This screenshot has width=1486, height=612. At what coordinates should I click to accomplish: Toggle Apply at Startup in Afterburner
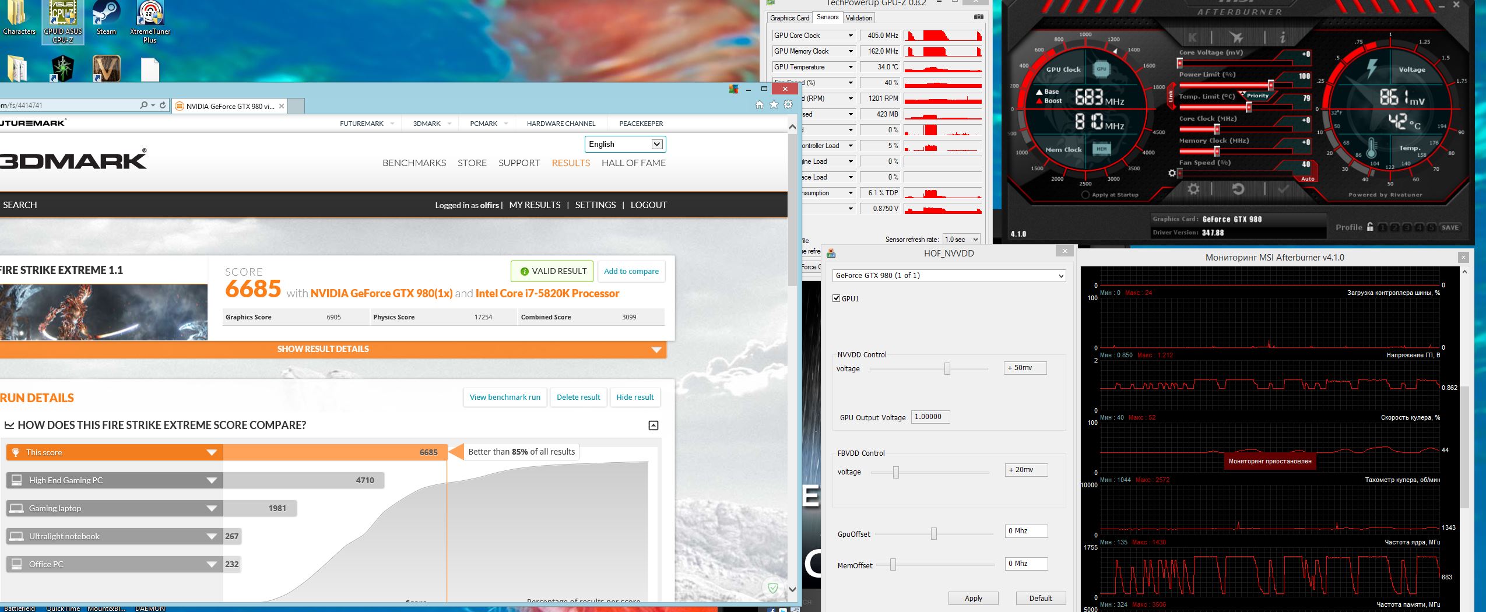1085,195
